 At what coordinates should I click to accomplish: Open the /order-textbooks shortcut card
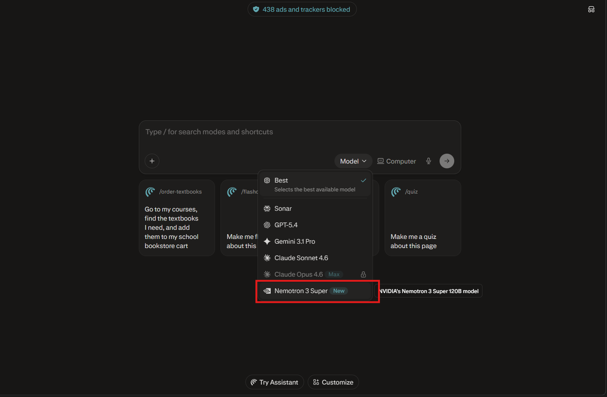coord(177,218)
